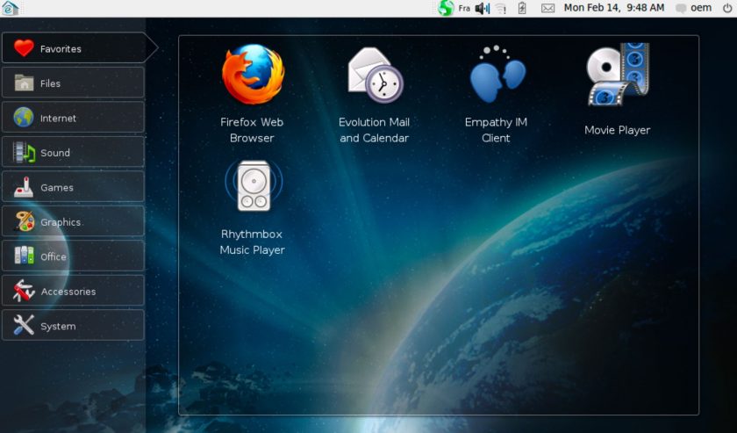Open the clock showing Mon Feb 14
The image size is (737, 433).
point(614,8)
